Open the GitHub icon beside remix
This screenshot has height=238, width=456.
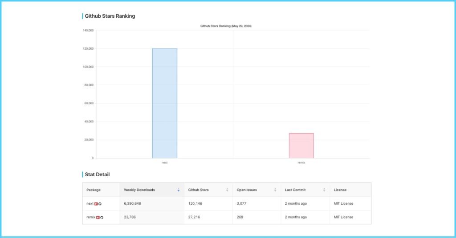[x=102, y=218]
